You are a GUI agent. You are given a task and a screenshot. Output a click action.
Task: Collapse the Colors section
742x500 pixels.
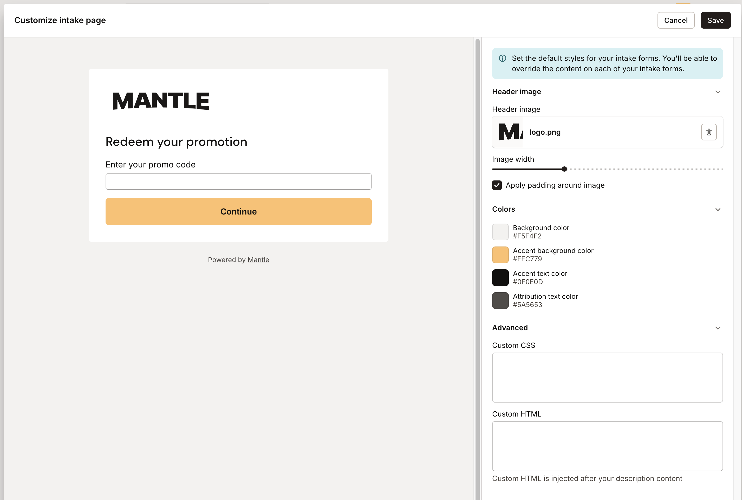[x=718, y=210]
